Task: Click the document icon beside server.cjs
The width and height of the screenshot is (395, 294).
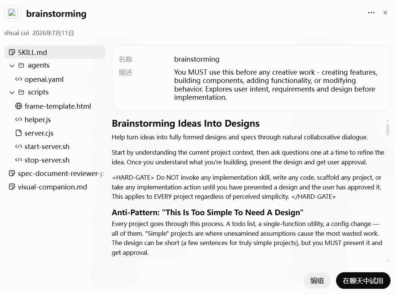Action: click(x=19, y=133)
